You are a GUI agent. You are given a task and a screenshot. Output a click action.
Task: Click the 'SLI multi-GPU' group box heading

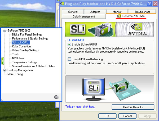click(x=76, y=40)
